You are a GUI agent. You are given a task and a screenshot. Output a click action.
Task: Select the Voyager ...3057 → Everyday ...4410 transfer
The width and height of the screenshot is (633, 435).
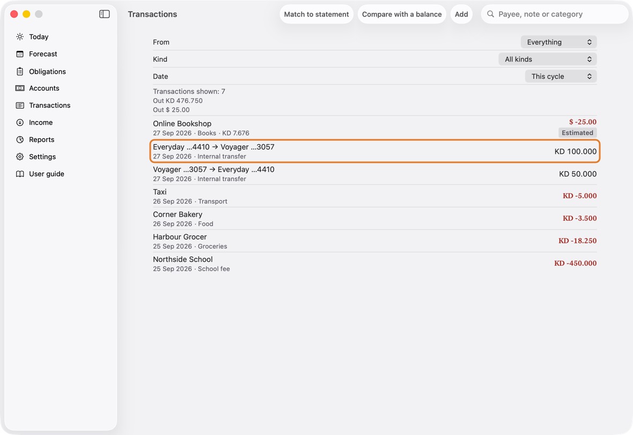[x=374, y=174]
